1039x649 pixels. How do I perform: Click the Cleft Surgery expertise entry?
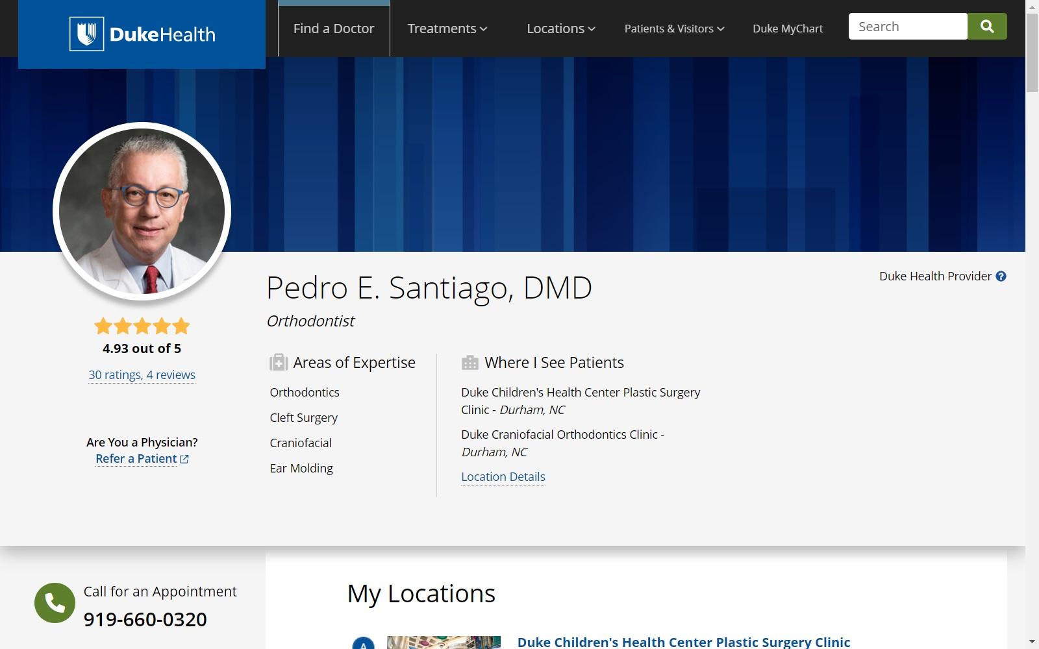click(x=304, y=417)
